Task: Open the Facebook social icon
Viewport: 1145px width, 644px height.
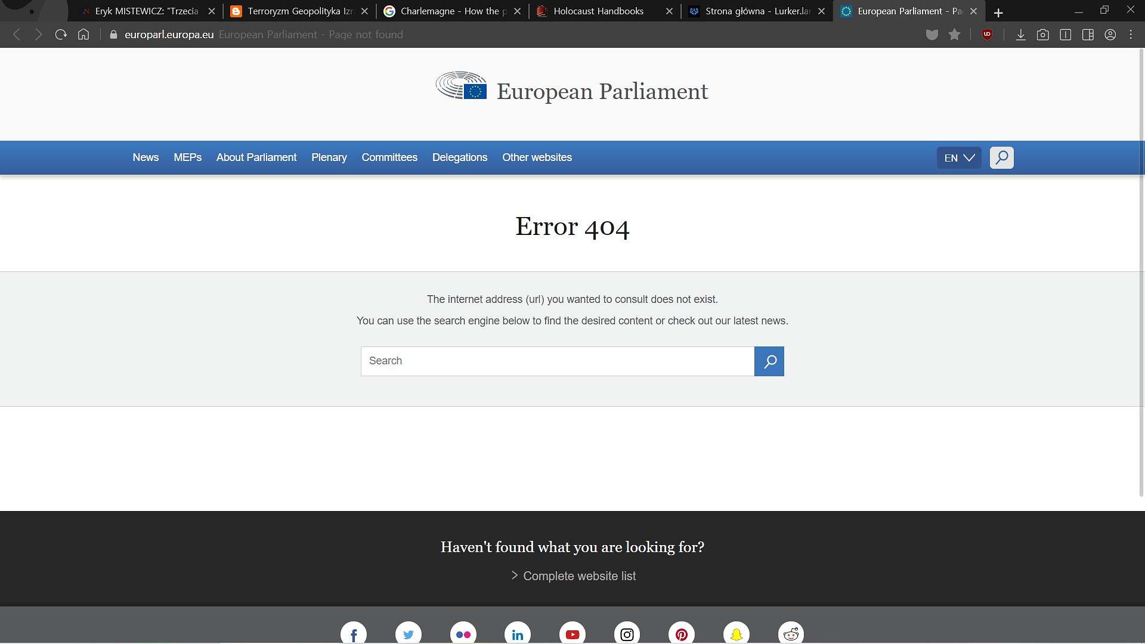Action: 354,634
